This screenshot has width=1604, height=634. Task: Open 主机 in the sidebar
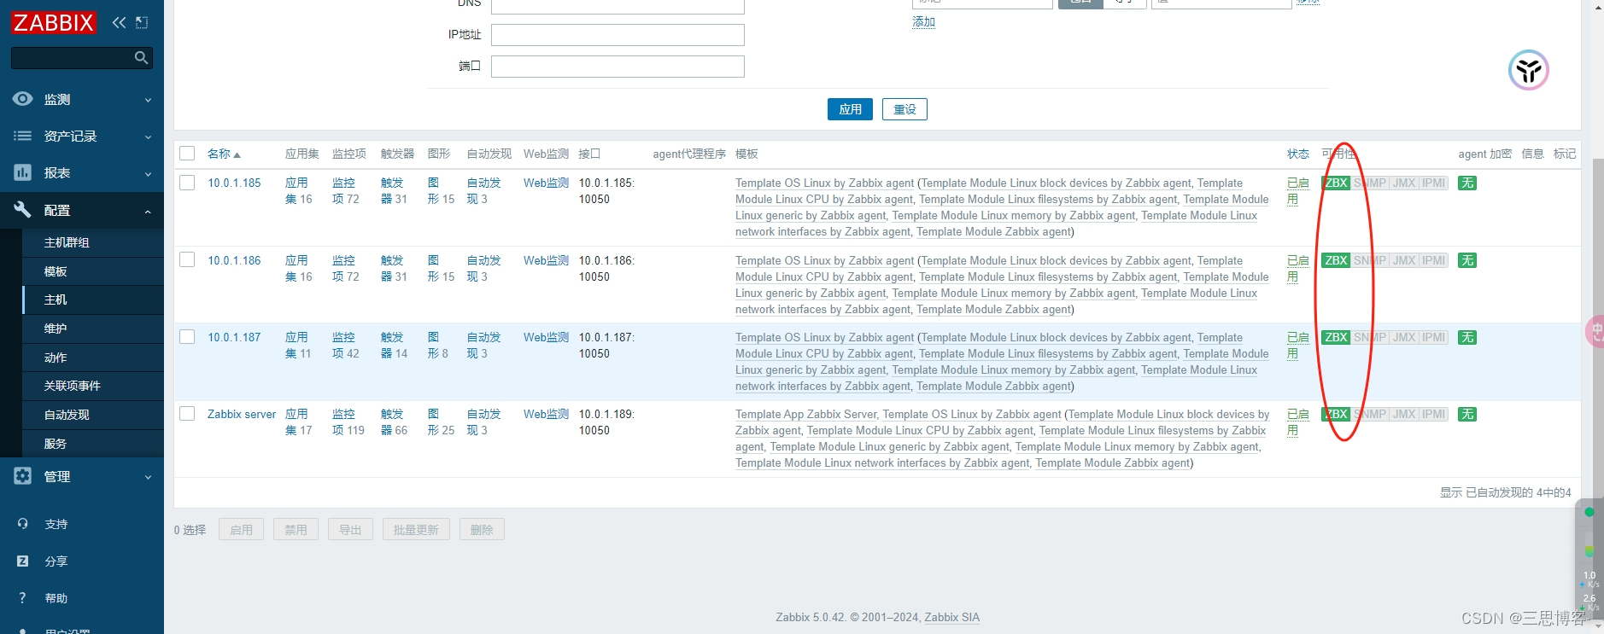point(56,300)
